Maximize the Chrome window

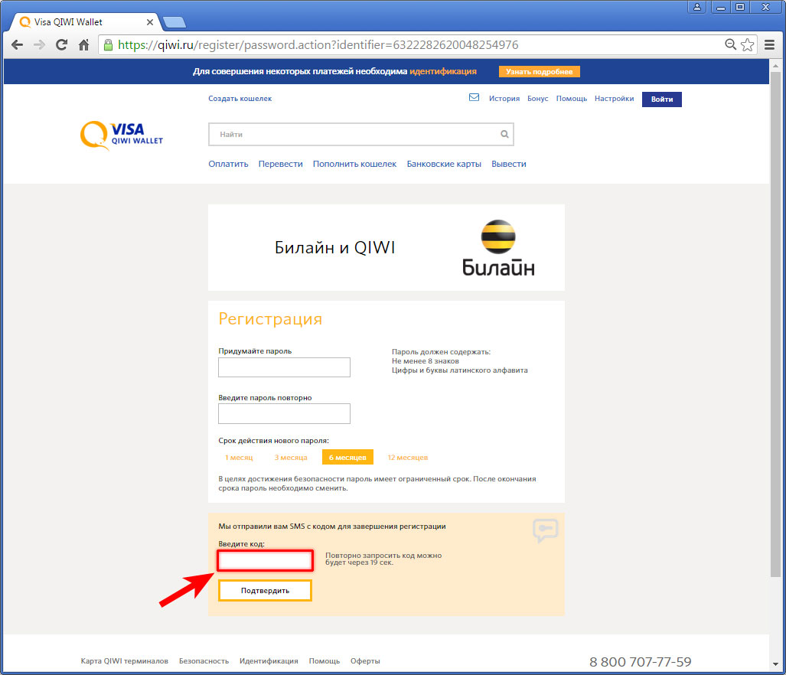(740, 7)
